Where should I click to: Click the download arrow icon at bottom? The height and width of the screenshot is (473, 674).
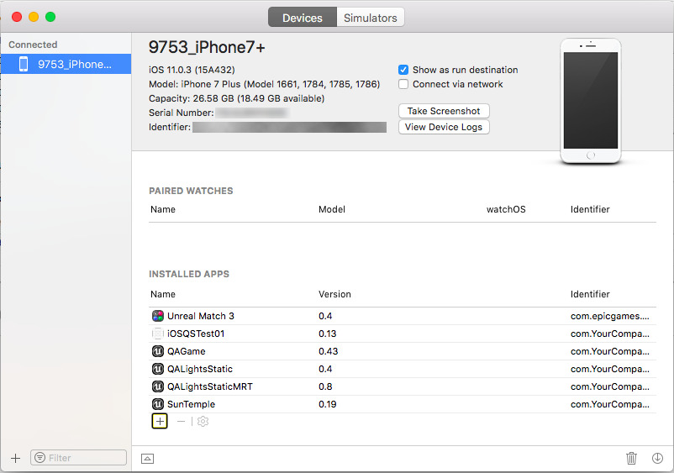click(657, 458)
